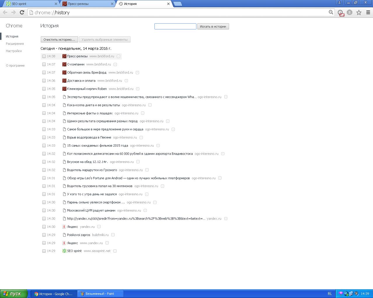Open Настройки in the sidebar
The image size is (373, 298).
[x=14, y=51]
